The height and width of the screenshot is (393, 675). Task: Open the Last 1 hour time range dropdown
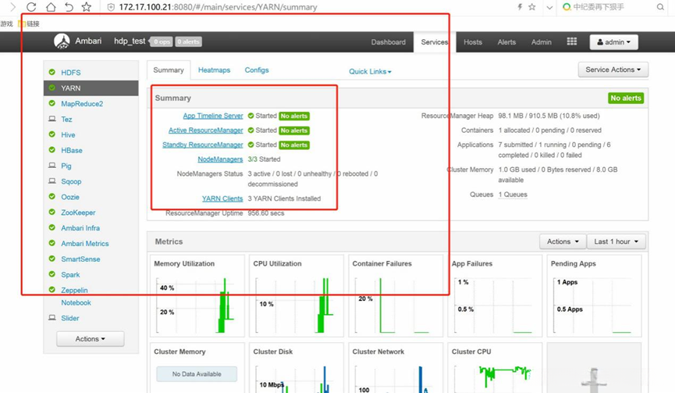(616, 241)
